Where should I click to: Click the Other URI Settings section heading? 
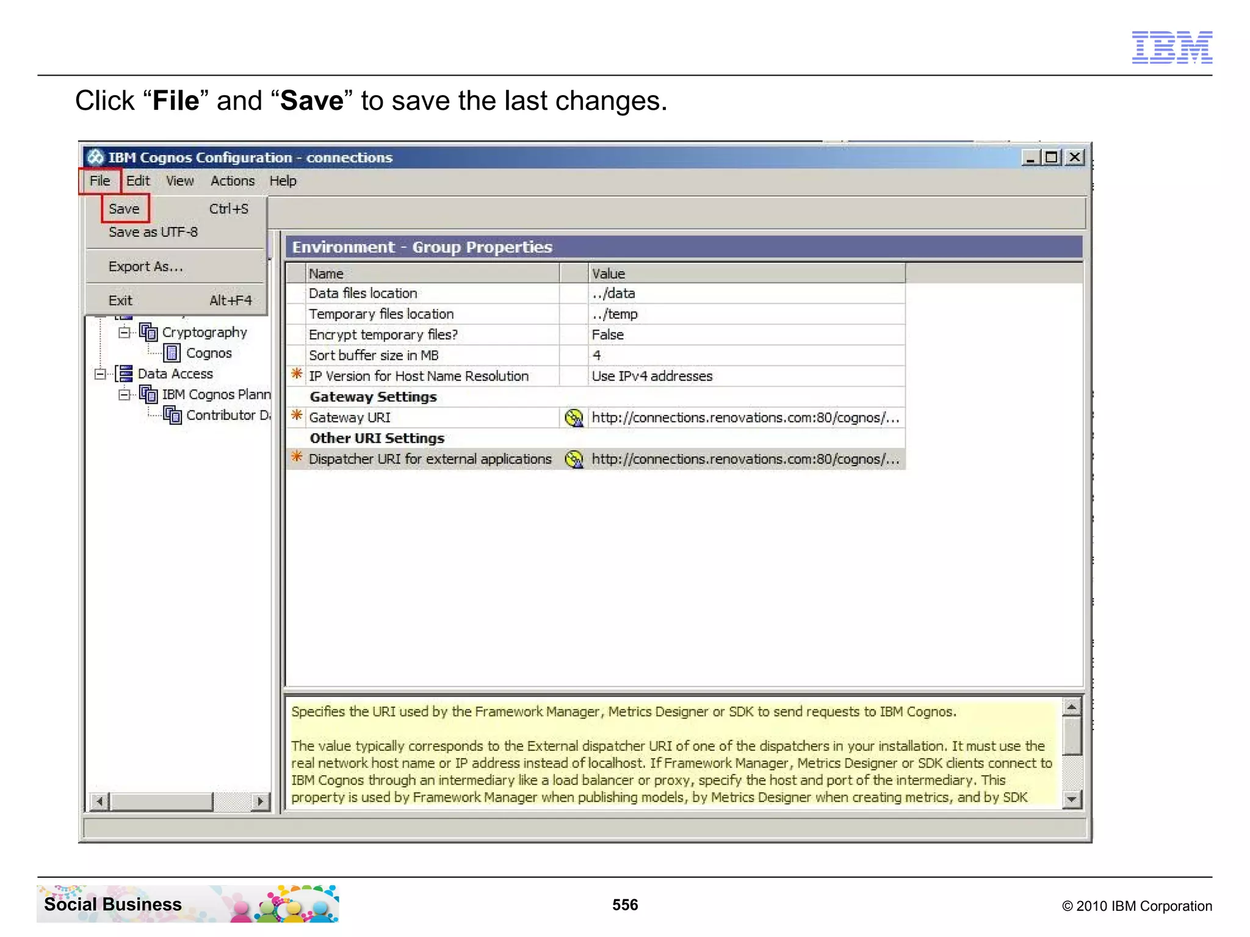[377, 439]
